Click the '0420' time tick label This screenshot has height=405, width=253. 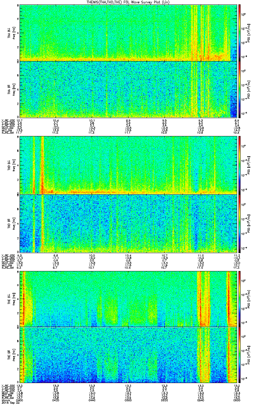coord(56,400)
